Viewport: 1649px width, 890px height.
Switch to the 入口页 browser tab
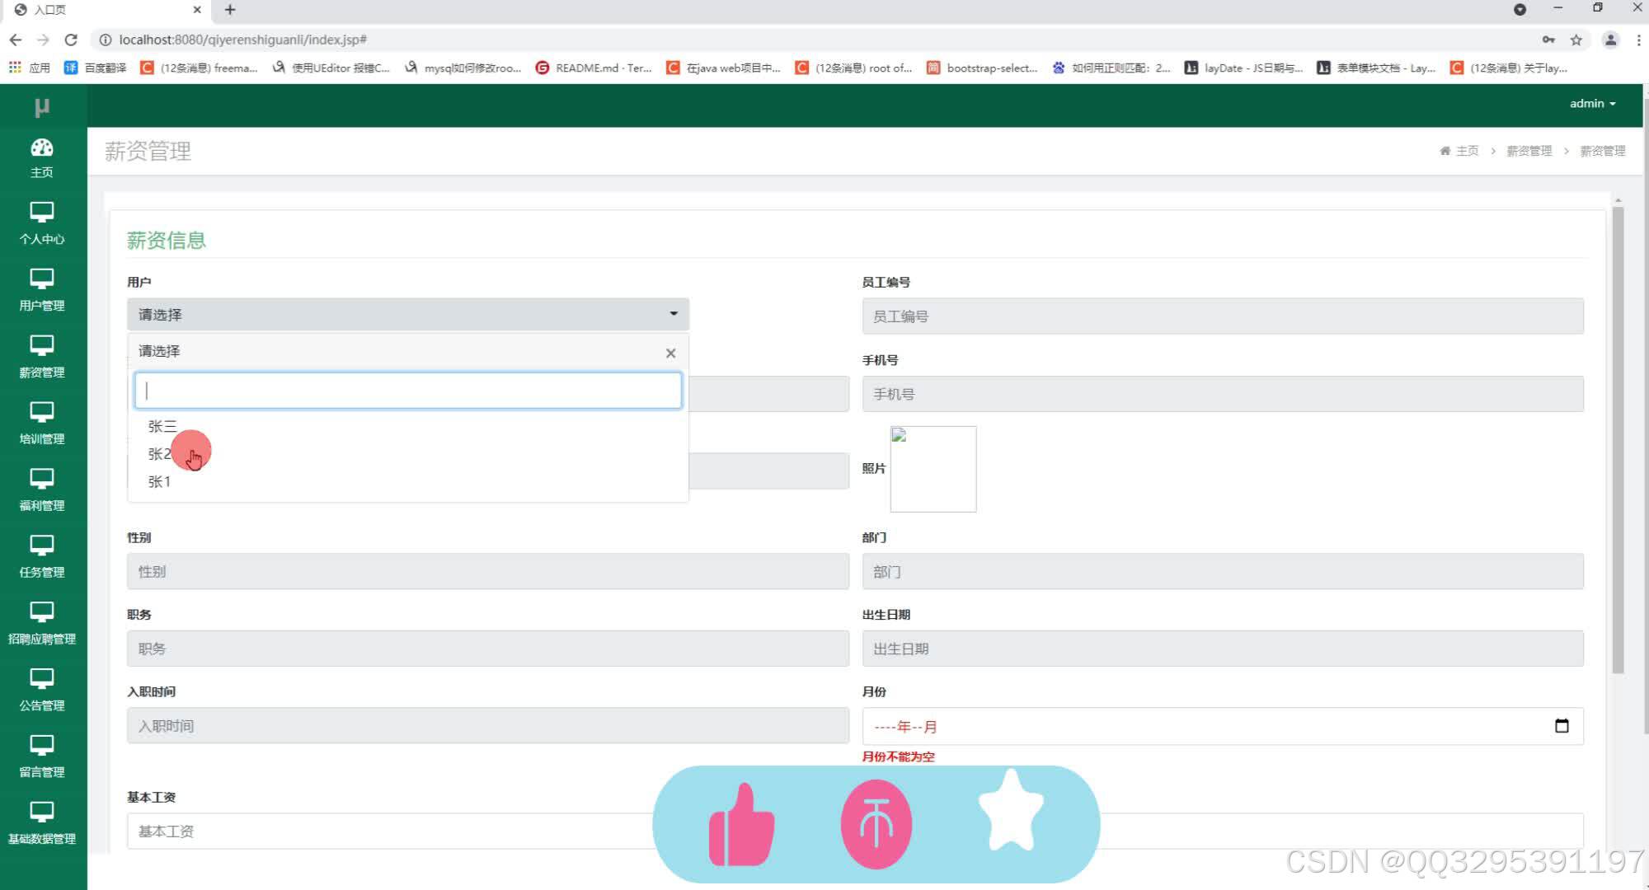(x=107, y=10)
